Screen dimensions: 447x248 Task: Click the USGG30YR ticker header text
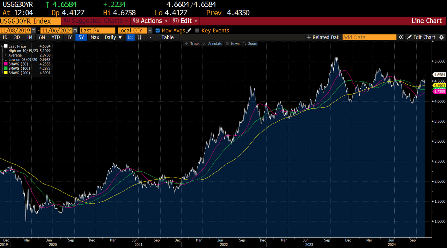click(x=17, y=5)
